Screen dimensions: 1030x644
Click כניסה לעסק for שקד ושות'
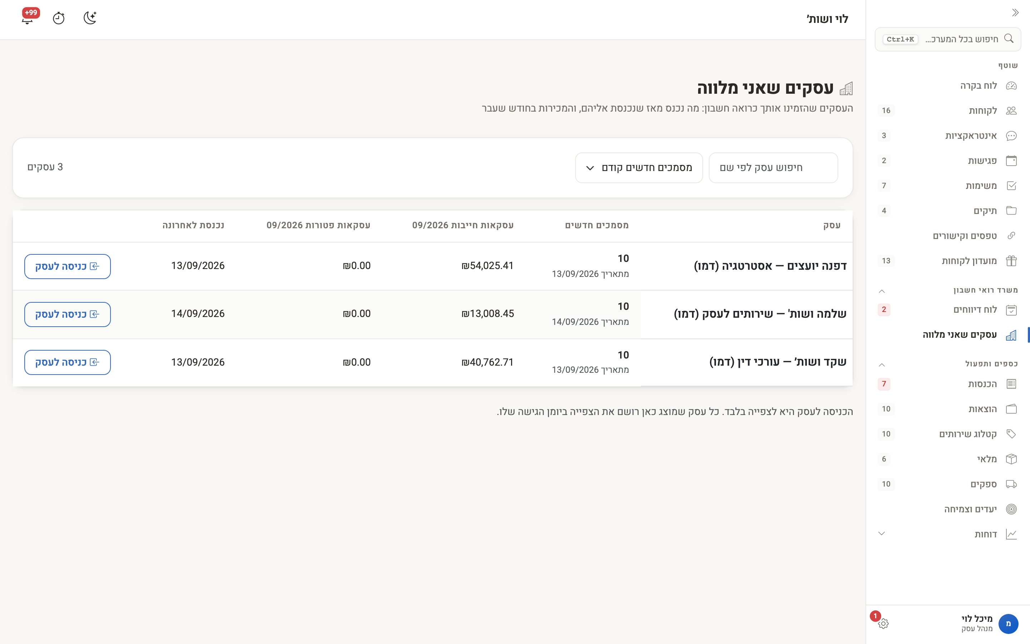coord(68,362)
